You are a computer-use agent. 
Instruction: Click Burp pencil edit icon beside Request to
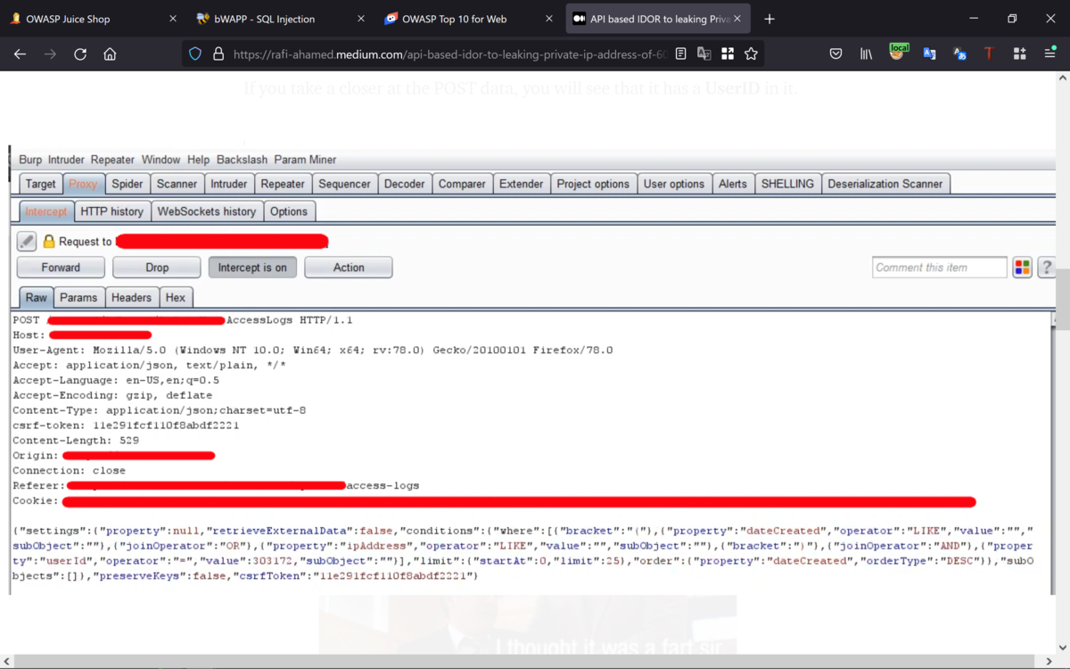[x=27, y=241]
